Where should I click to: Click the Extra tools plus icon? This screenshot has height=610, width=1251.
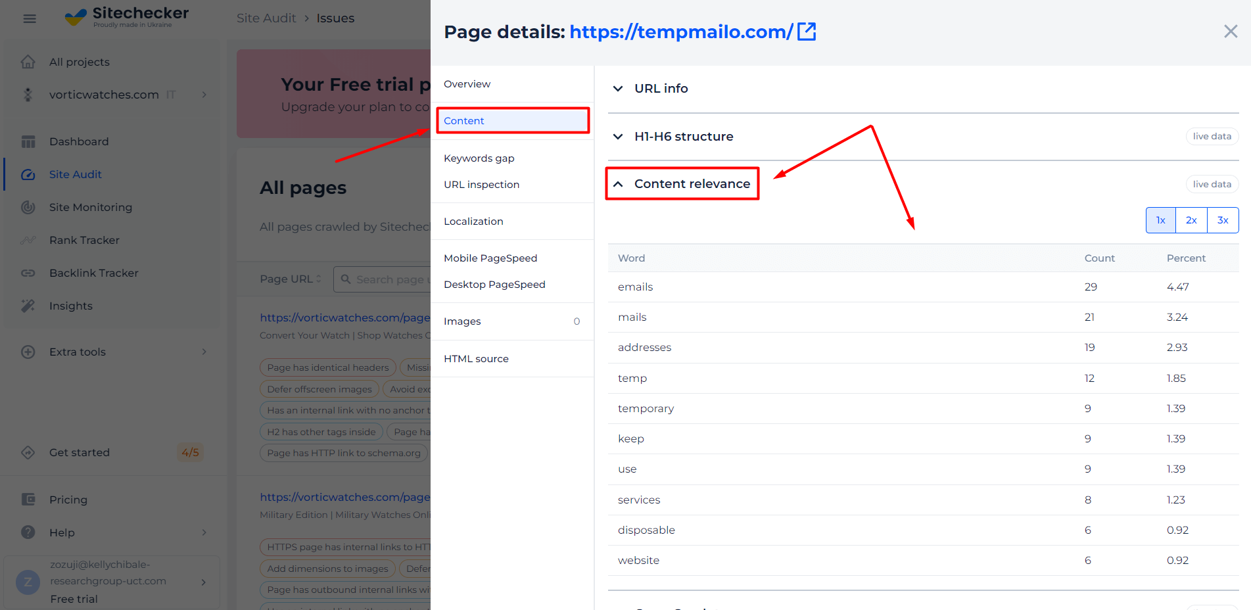28,352
